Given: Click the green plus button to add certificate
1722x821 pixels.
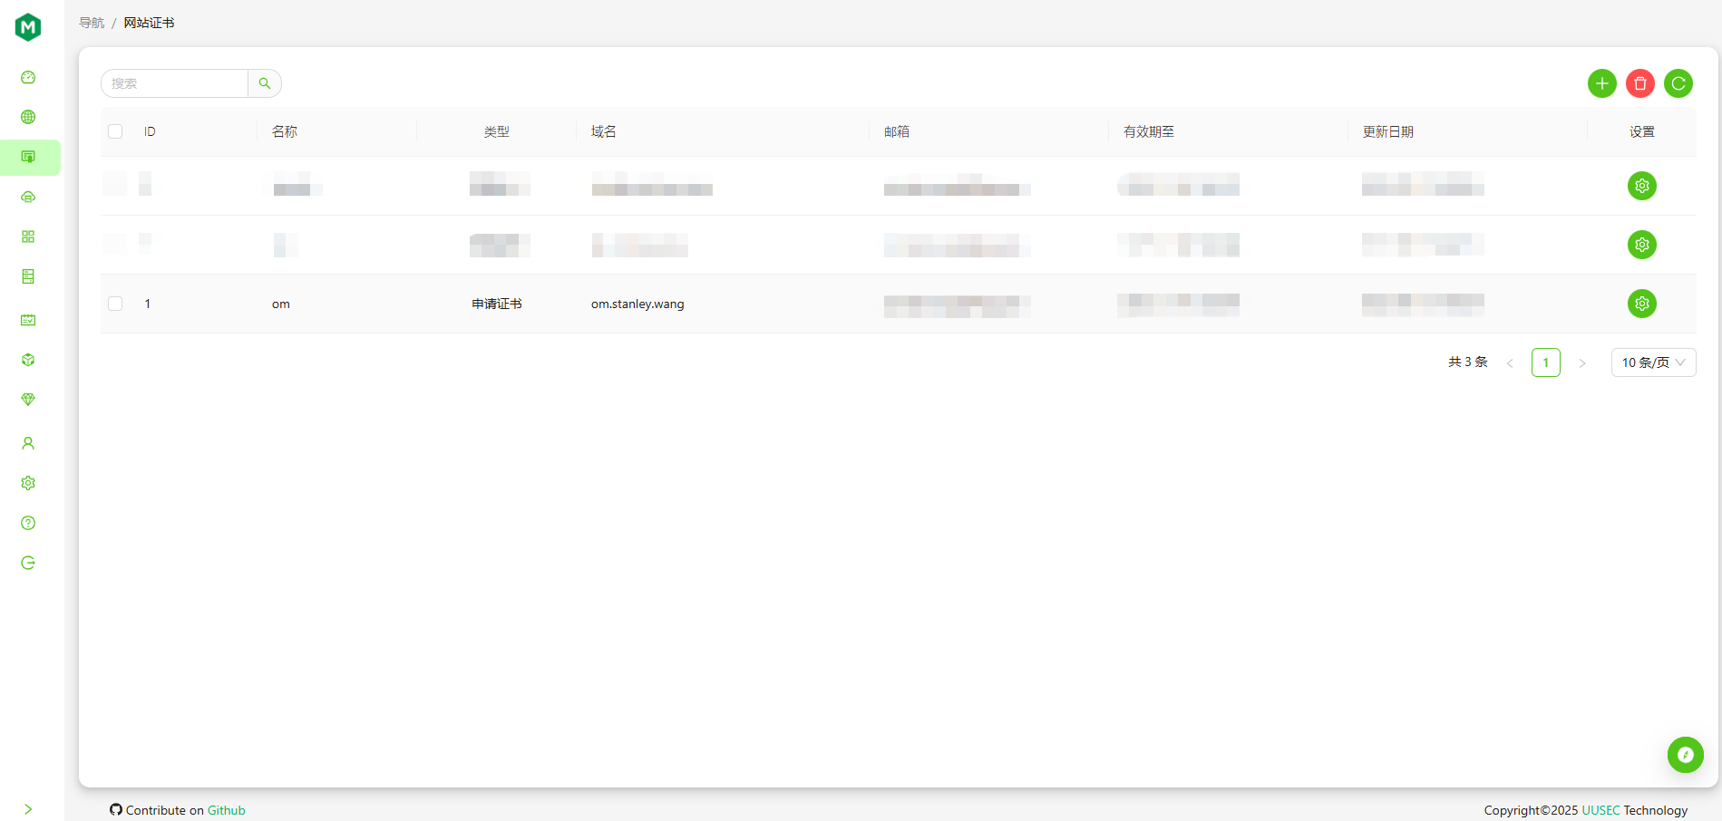Looking at the screenshot, I should 1601,82.
